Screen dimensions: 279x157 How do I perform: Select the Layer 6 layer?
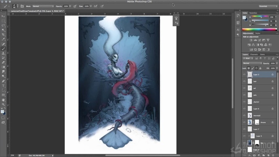click(x=261, y=109)
